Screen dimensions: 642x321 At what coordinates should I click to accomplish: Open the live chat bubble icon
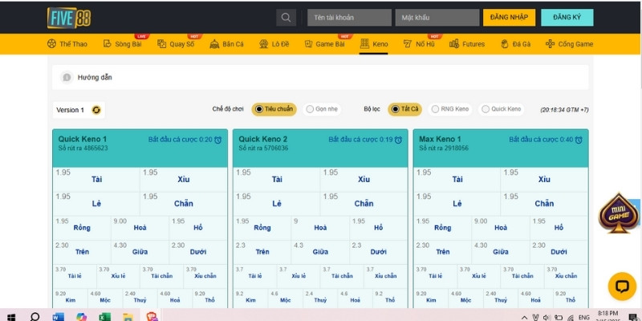click(622, 286)
